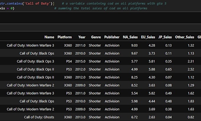Image resolution: width=201 pixels, height=121 pixels.
Task: Click JP_Sales value 0.65
Action: point(168,69)
